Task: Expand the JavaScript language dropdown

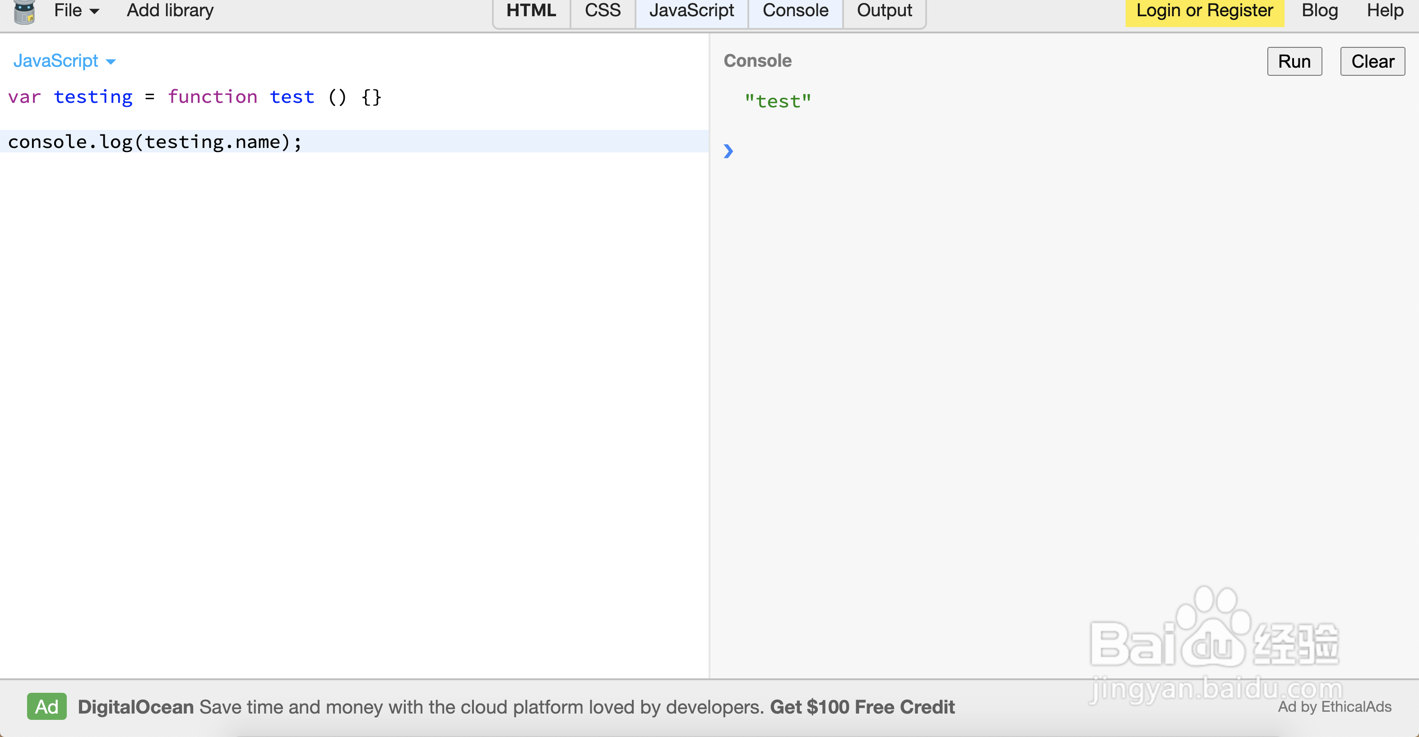Action: (x=65, y=60)
